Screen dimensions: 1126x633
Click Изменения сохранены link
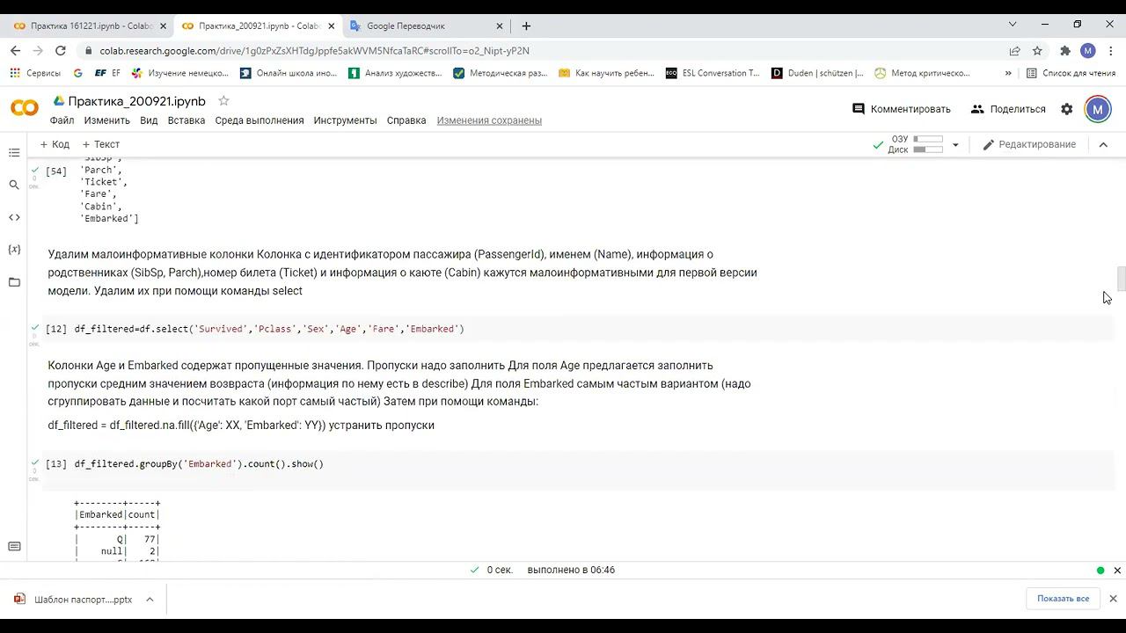489,120
